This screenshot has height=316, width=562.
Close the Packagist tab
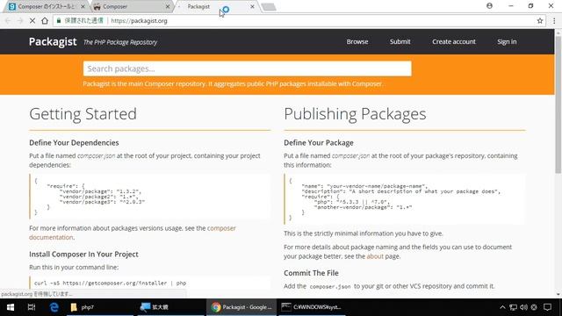252,6
